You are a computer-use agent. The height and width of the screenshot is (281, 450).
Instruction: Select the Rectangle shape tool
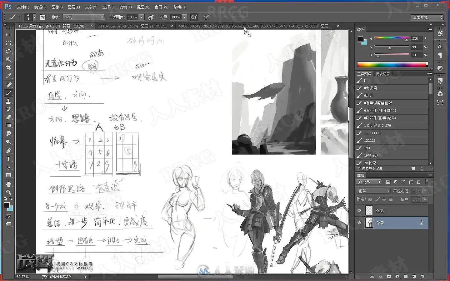[8, 175]
